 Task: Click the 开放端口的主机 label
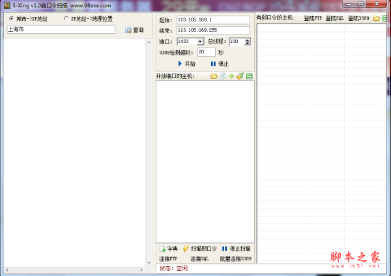[x=175, y=76]
